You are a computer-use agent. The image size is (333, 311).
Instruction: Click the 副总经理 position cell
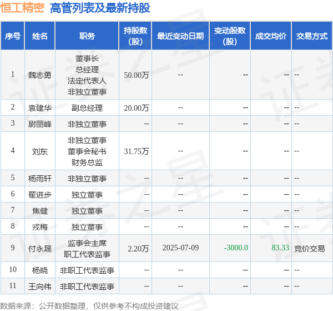[87, 108]
